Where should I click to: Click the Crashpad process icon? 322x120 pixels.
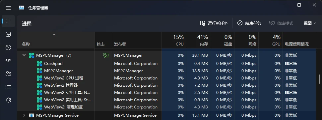[39, 64]
